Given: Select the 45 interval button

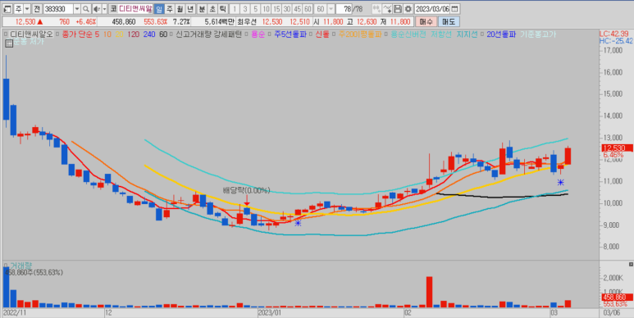Looking at the screenshot, I should (298, 9).
